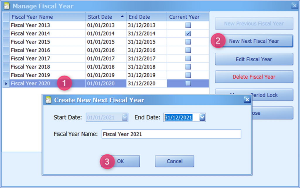Screen dimensions: 300x188
Task: Click into the Fiscal Year Name text field
Action: [171, 134]
